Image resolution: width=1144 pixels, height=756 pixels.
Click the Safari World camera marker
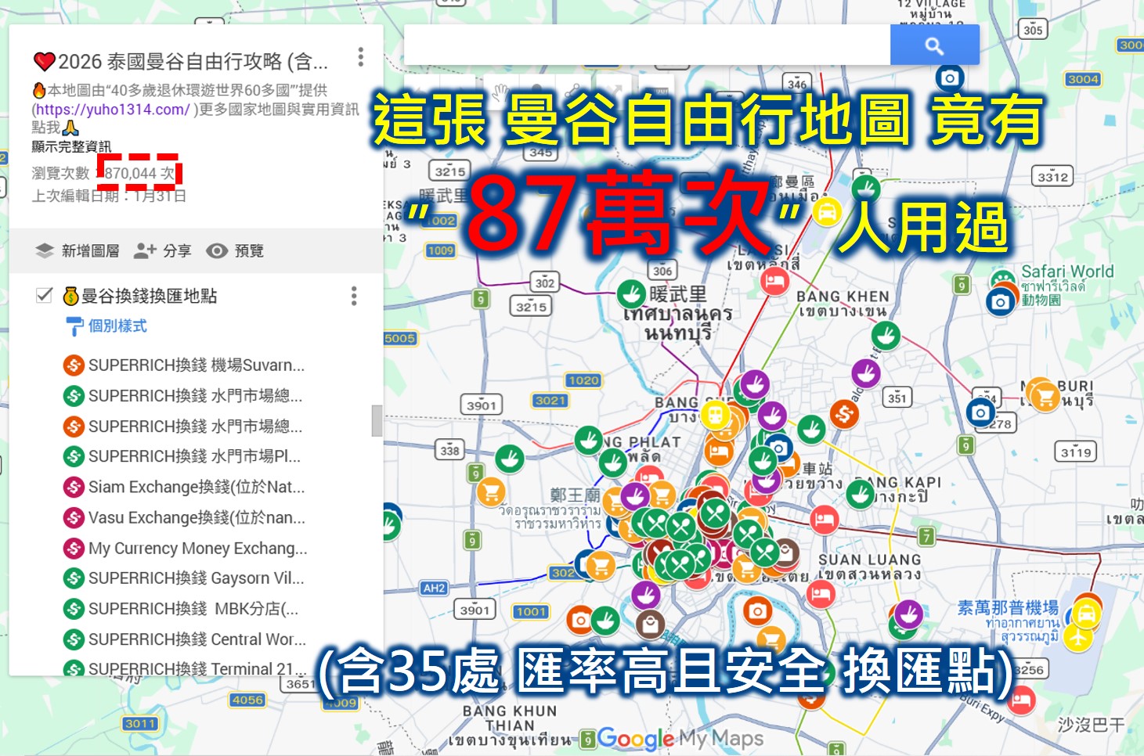(1000, 302)
